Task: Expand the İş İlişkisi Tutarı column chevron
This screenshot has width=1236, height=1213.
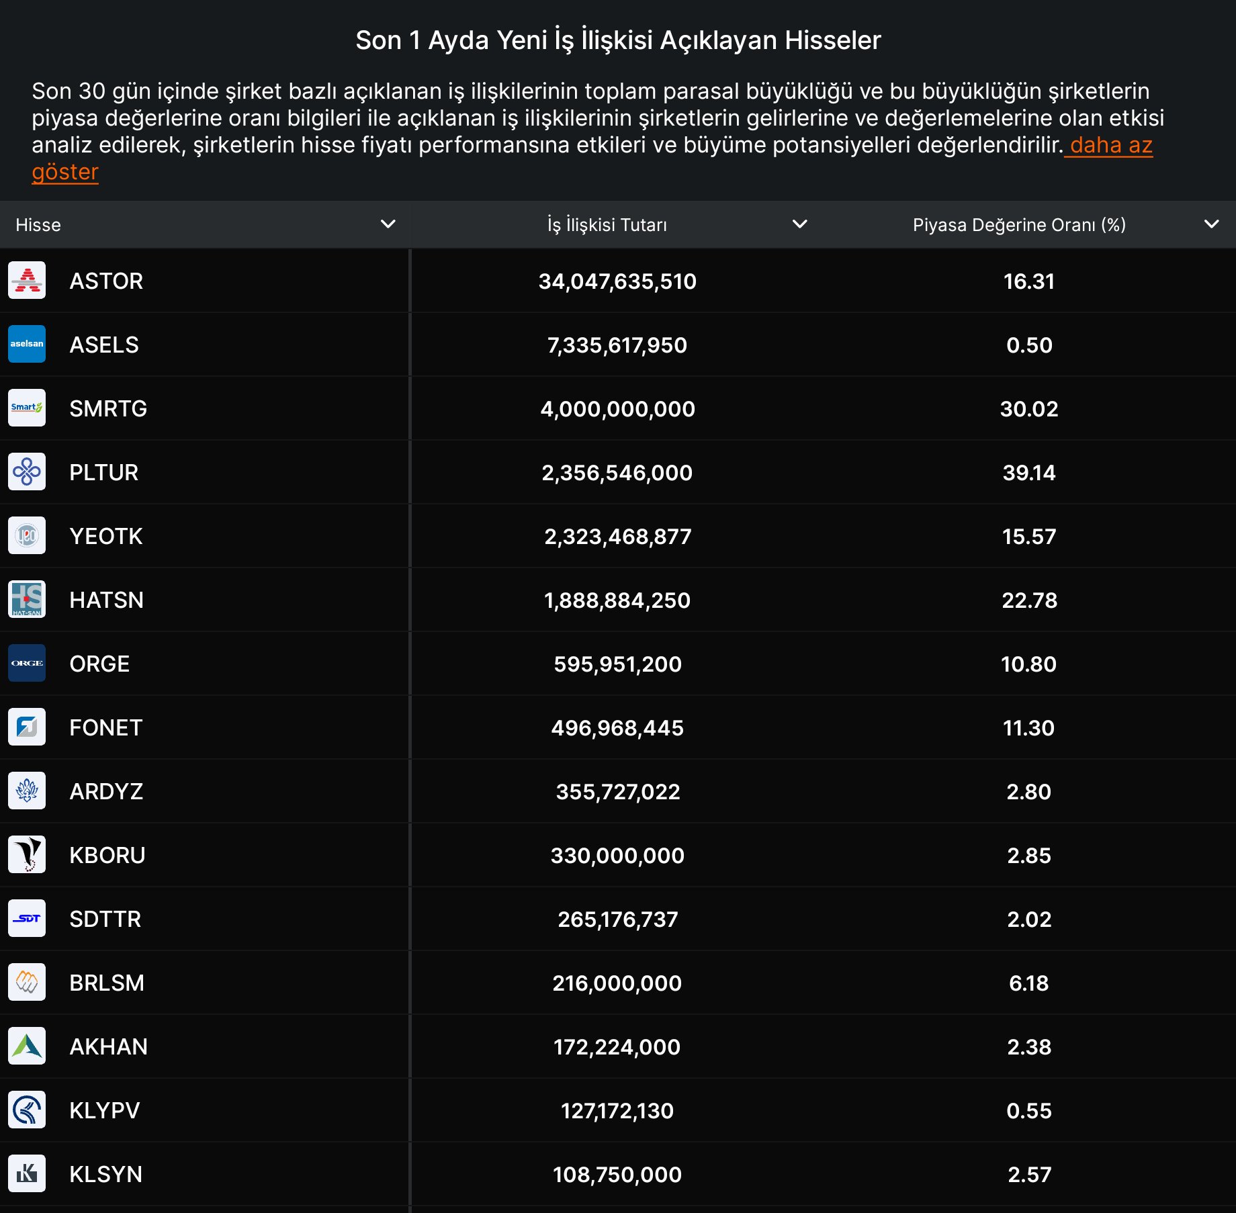Action: 799,224
